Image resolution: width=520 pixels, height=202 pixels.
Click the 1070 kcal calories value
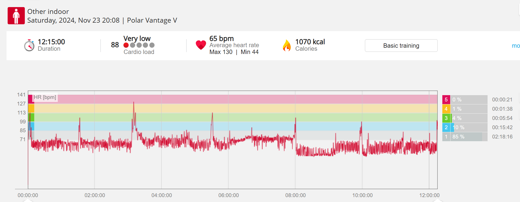(x=310, y=42)
